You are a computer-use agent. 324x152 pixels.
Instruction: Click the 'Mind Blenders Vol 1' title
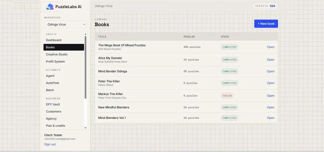point(112,118)
